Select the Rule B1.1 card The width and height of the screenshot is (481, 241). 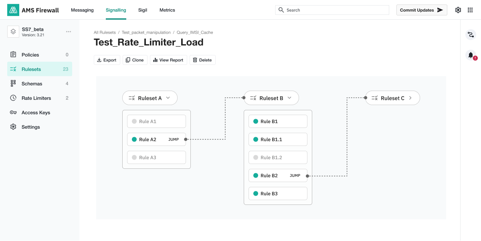coord(278,140)
